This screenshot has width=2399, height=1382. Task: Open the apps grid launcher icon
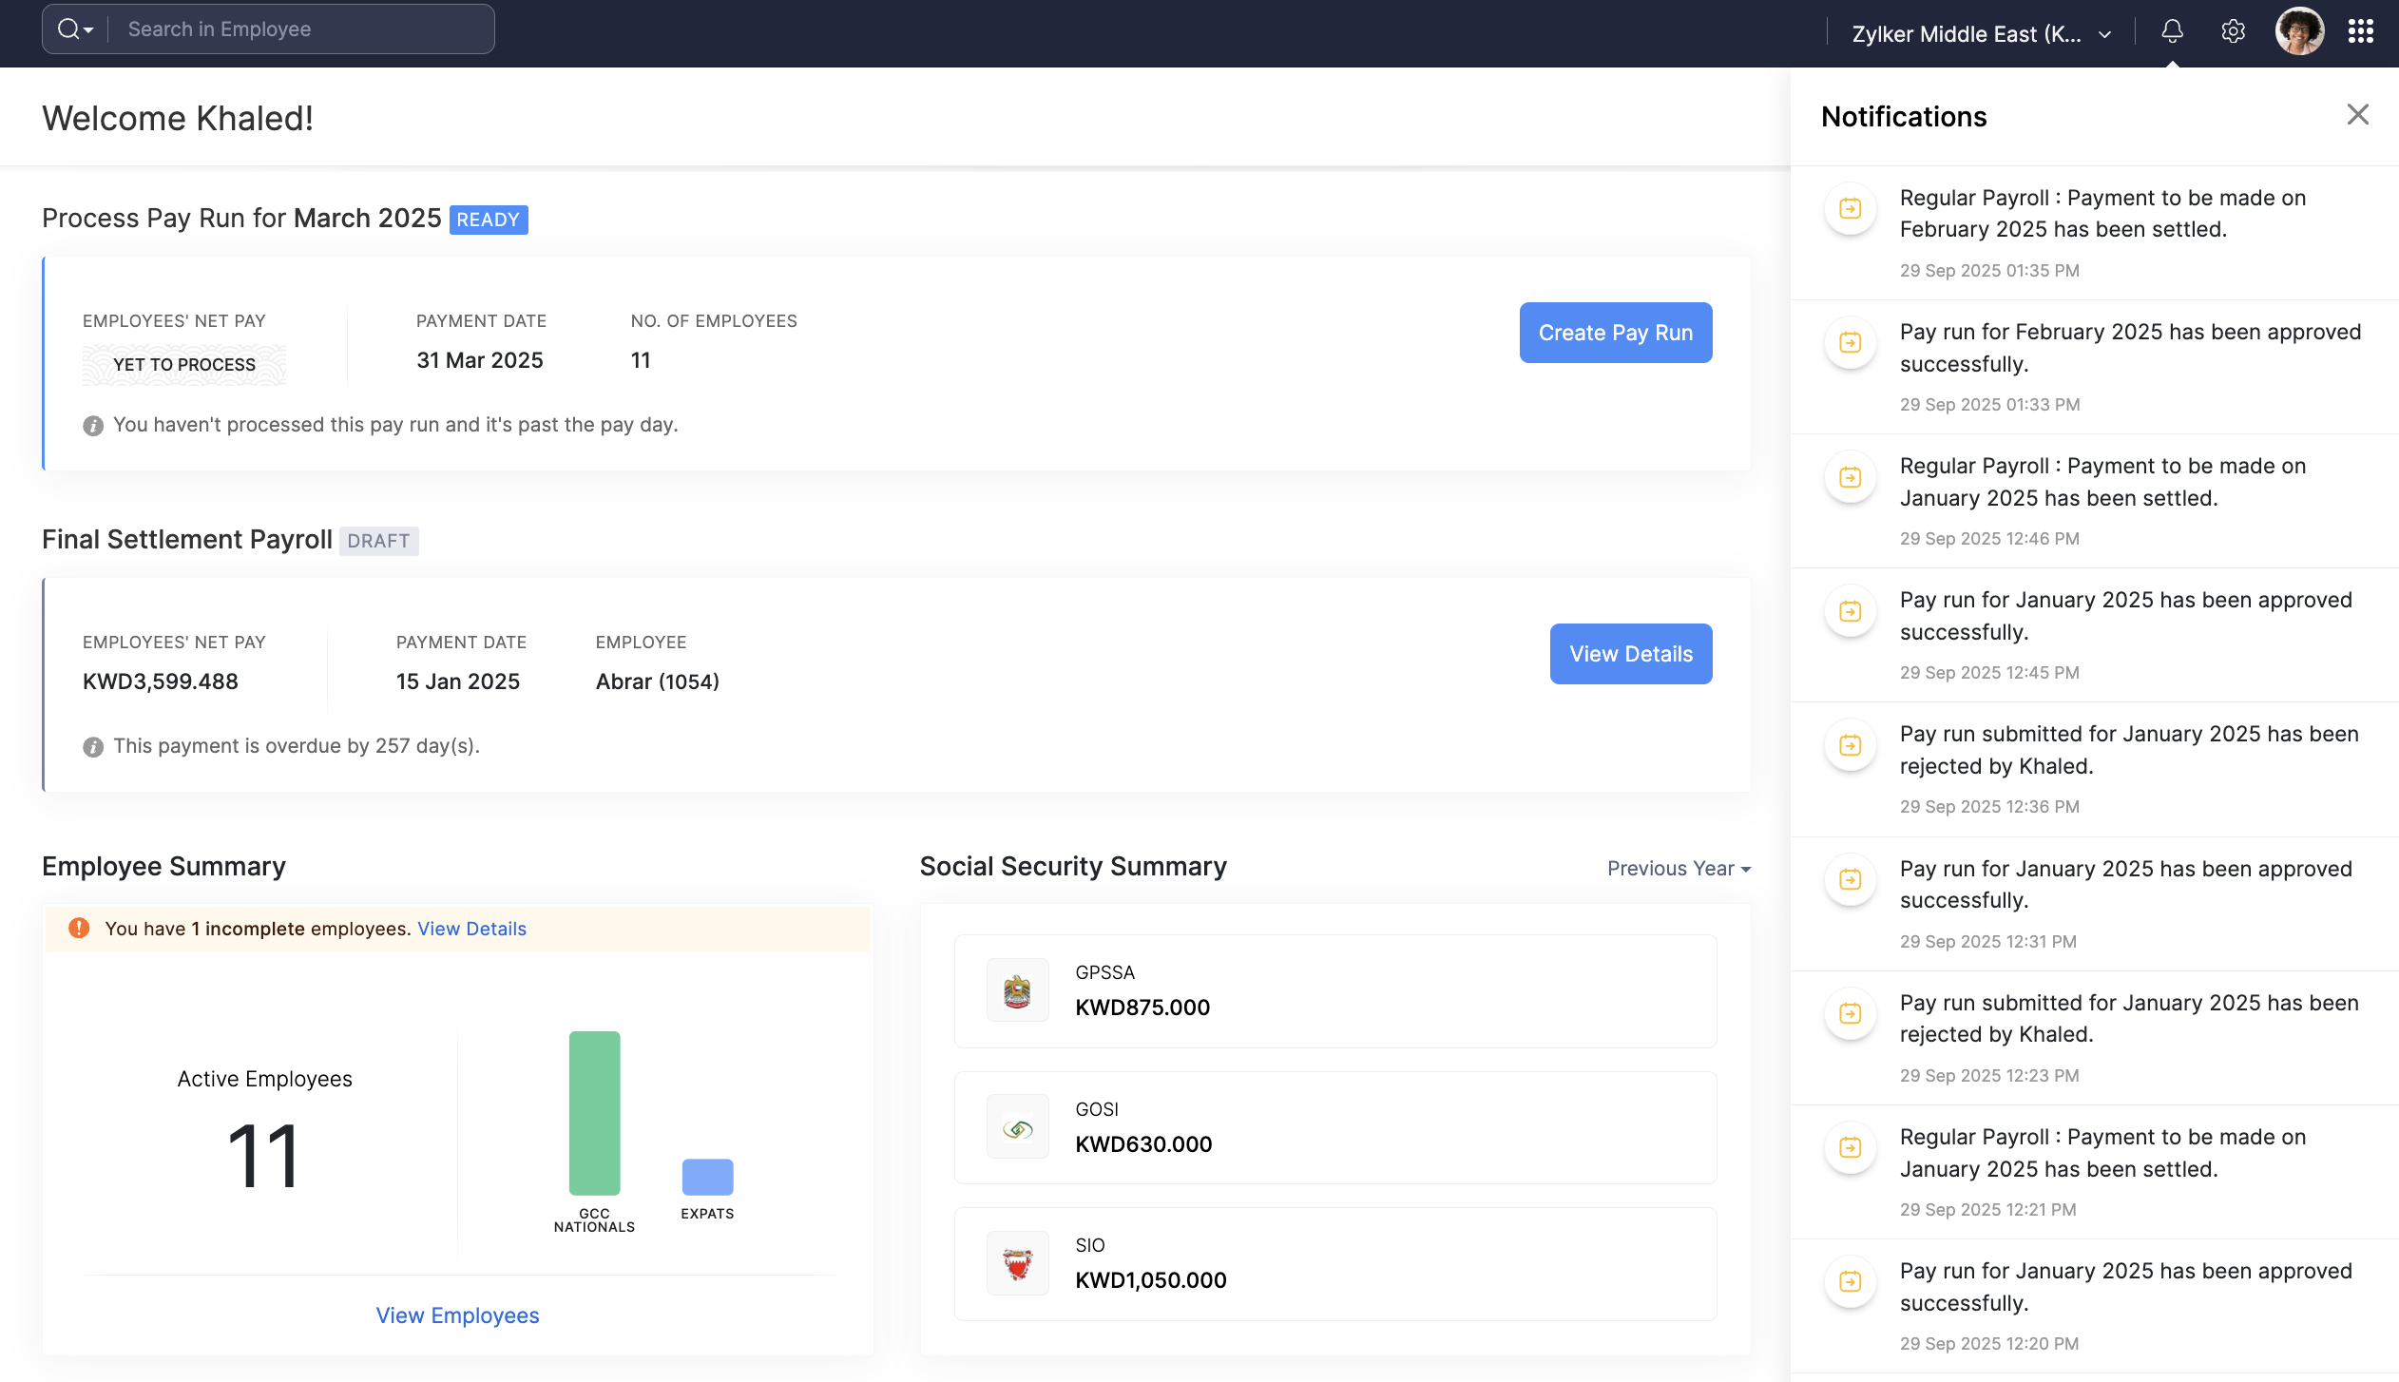(x=2360, y=31)
